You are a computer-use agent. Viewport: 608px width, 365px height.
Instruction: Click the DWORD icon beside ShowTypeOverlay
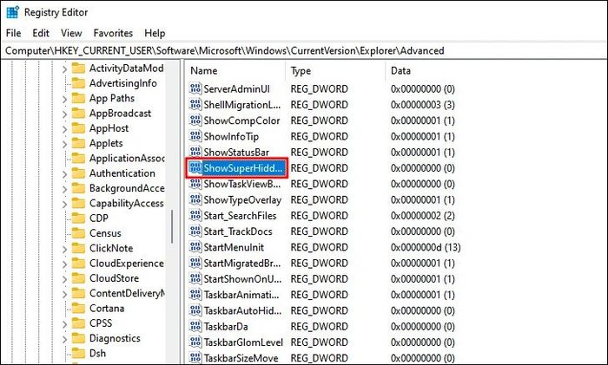[x=195, y=199]
